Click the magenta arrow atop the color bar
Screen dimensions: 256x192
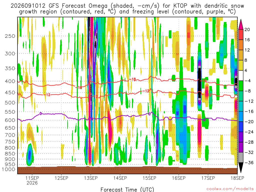[241, 24]
